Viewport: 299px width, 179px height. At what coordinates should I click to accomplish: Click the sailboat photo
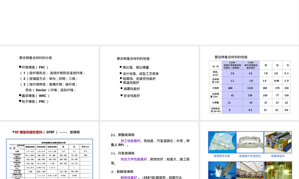222,170
